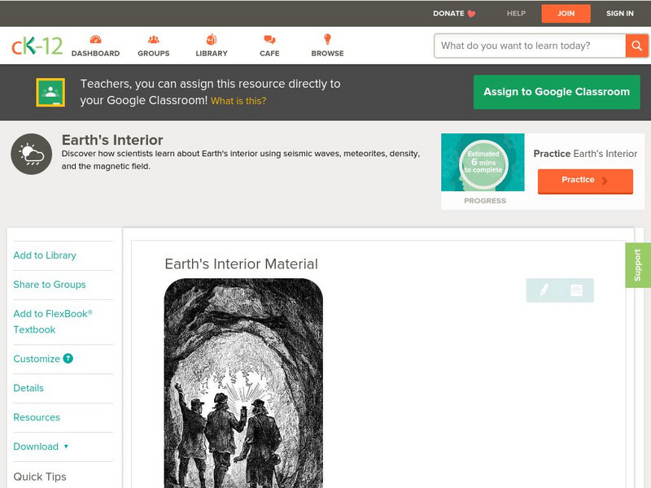Click the pencil highlight tool icon
Screen dimensions: 651x488
[544, 290]
